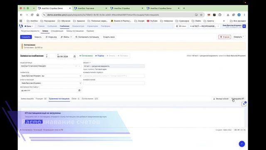The height and width of the screenshot is (150, 266).
Task: Open the YouTube bookmark
Action: (152, 21)
